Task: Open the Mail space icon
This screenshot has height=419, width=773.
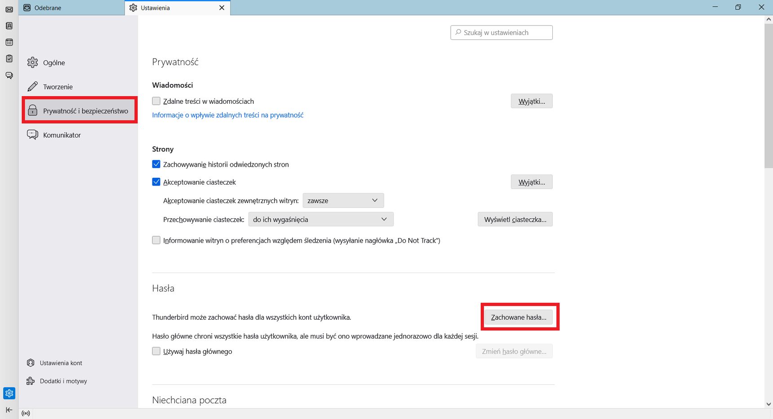Action: 9,9
